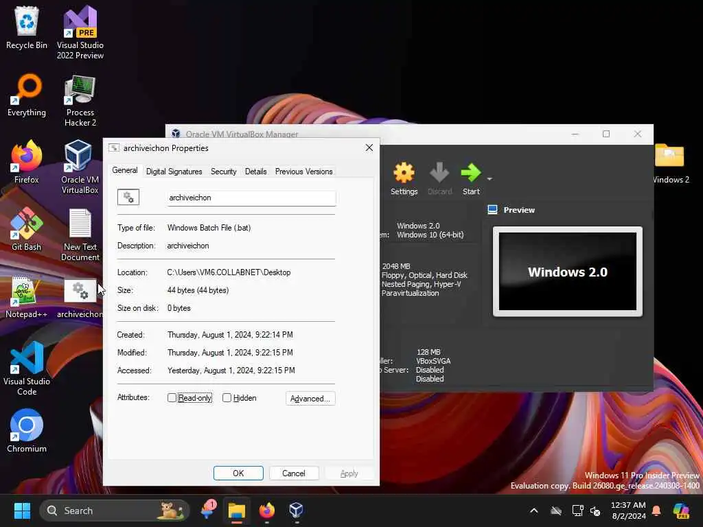Screen dimensions: 703x527
Task: Select the Firefox desktop shortcut
Action: coord(27,162)
